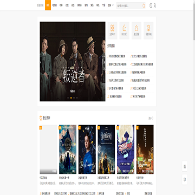This screenshot has height=195, width=195.
Task: Open the poster with blue cloaked figure
Action: click(x=68, y=149)
